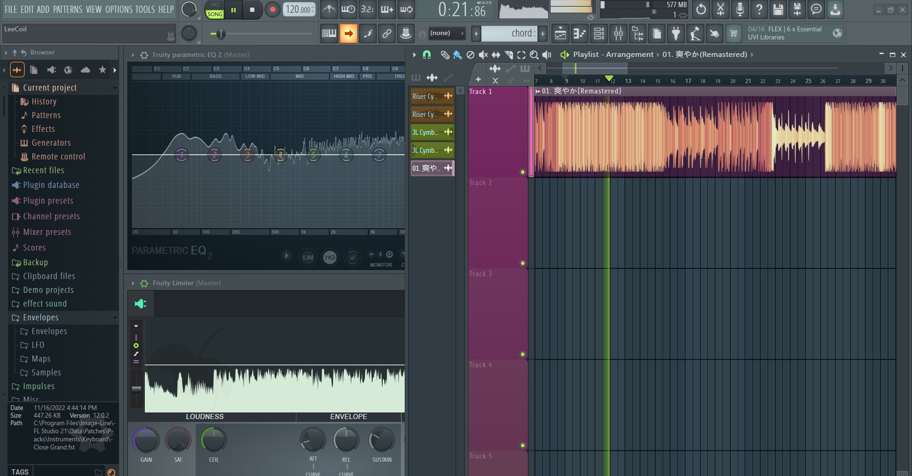Open the Mixer from the toolbar
Image resolution: width=912 pixels, height=476 pixels.
(618, 34)
